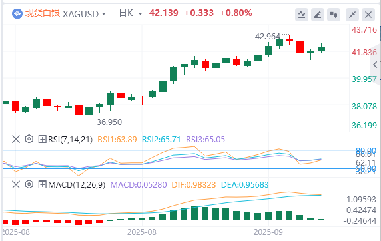Remove the MACD indicator

(x=16, y=184)
